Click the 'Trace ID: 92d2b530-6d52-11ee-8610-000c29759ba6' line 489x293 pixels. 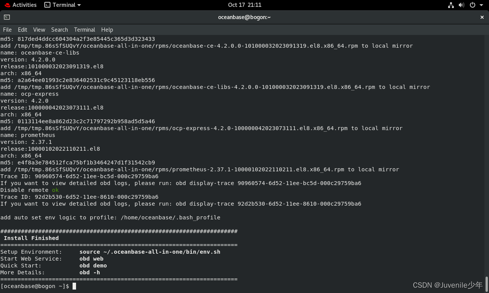pyautogui.click(x=79, y=197)
